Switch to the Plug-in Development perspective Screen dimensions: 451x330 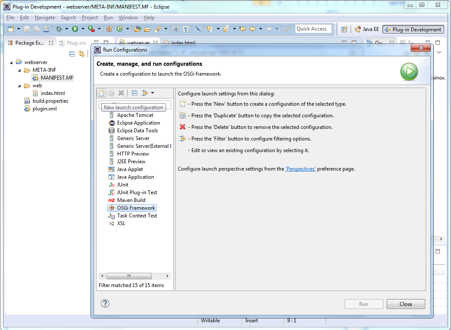(x=413, y=29)
